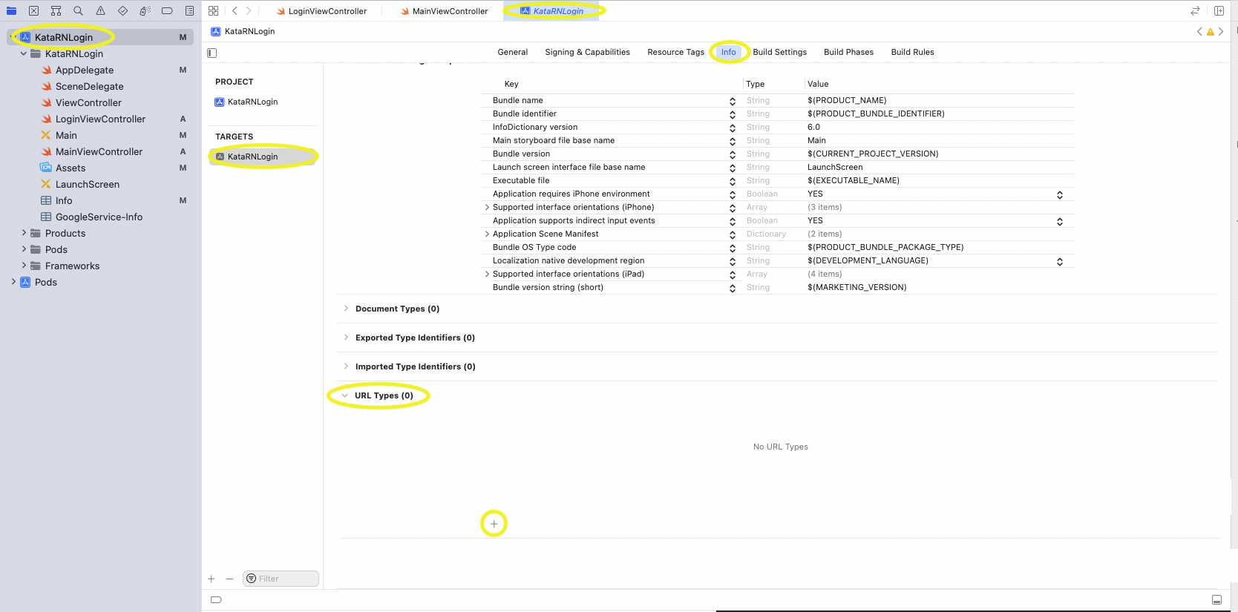Open the Resource Tags tab

pos(675,53)
